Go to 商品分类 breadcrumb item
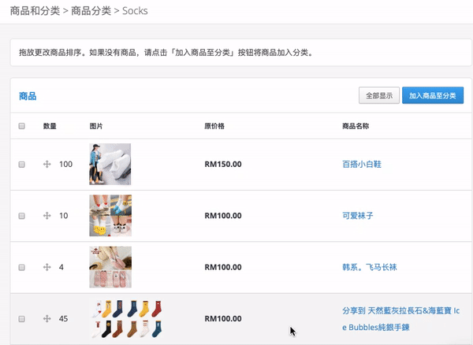Viewport: 473px width, 345px height. 91,11
